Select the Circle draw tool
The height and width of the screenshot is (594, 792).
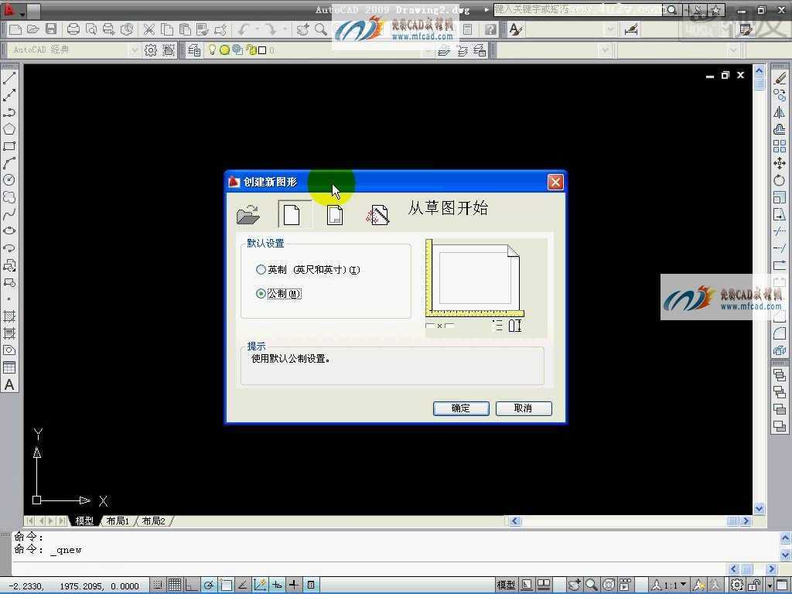[9, 179]
